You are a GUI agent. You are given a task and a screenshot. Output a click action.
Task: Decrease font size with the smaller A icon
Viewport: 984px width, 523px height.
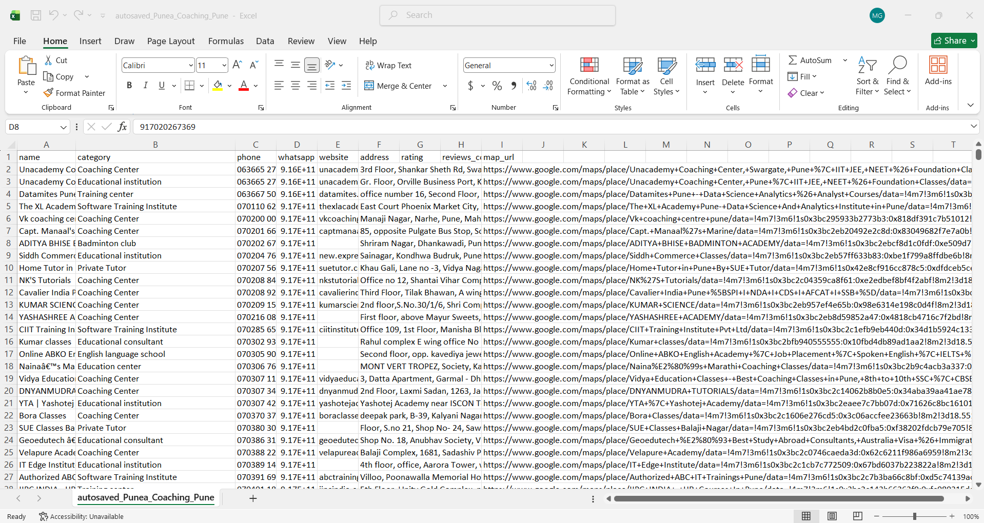254,65
